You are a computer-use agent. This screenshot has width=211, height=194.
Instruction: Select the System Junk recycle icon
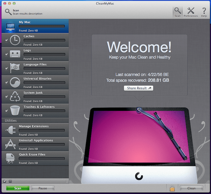15,97
